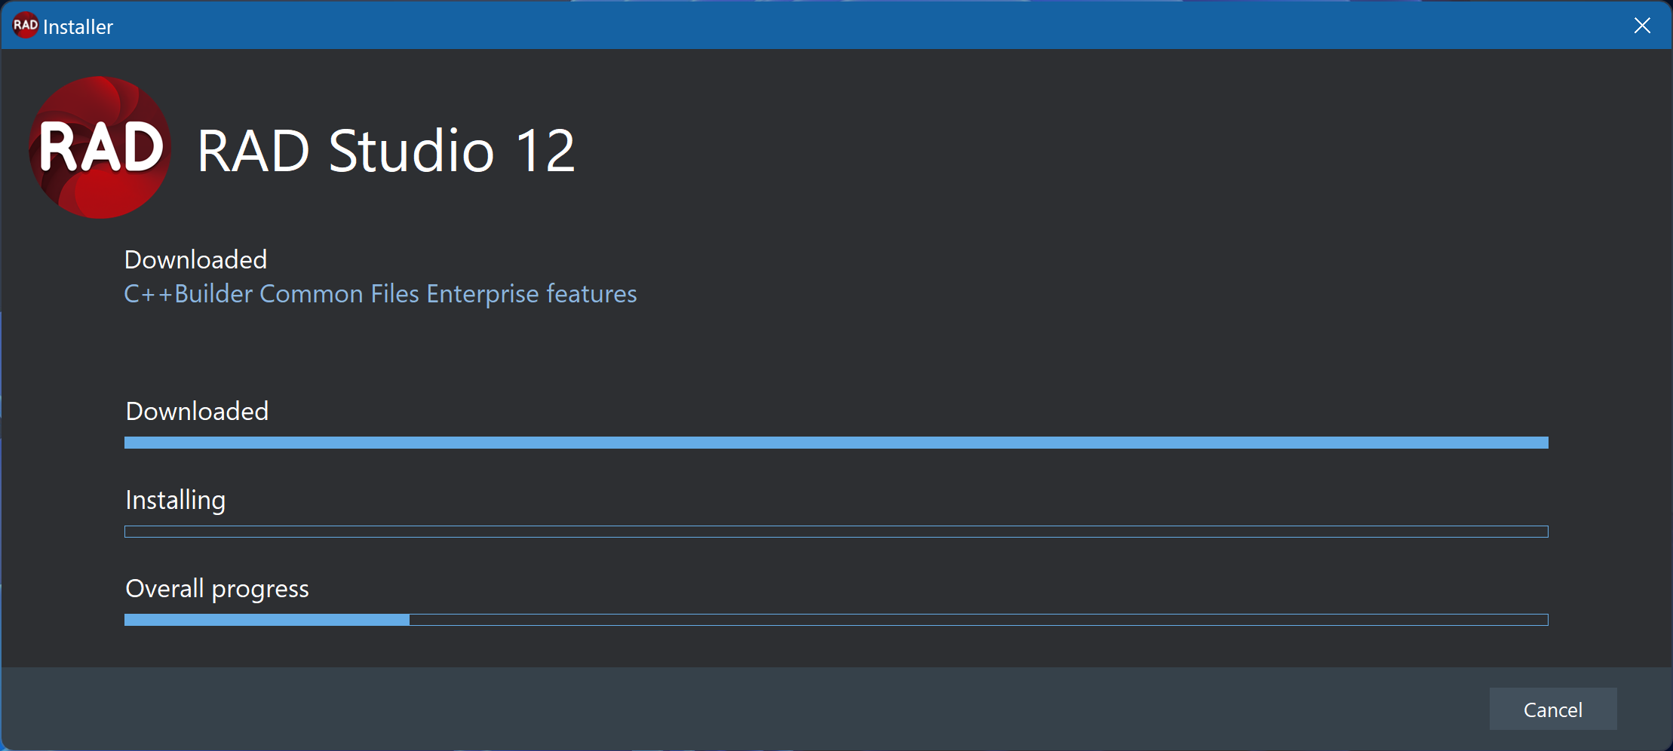The width and height of the screenshot is (1673, 751).
Task: Click the 'RAD Studio 12' heading
Action: pos(386,151)
